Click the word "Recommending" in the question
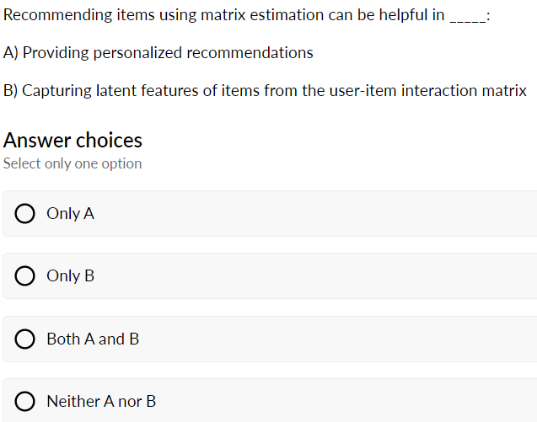This screenshot has height=422, width=537. [58, 15]
